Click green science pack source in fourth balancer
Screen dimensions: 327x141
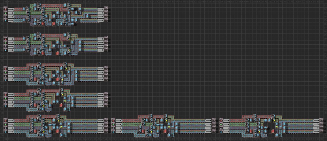(x=6, y=99)
